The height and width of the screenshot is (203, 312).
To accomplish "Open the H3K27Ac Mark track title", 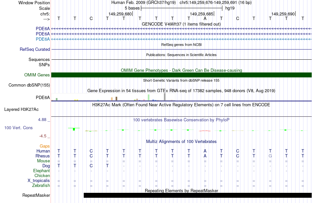I will point(181,105).
